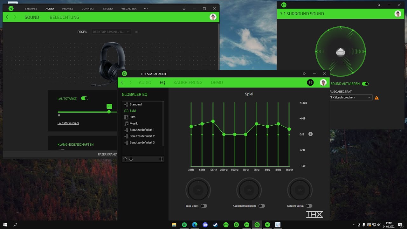Viewport: 407px width, 229px height.
Task: Move EQ preset up with up arrow
Action: click(125, 159)
